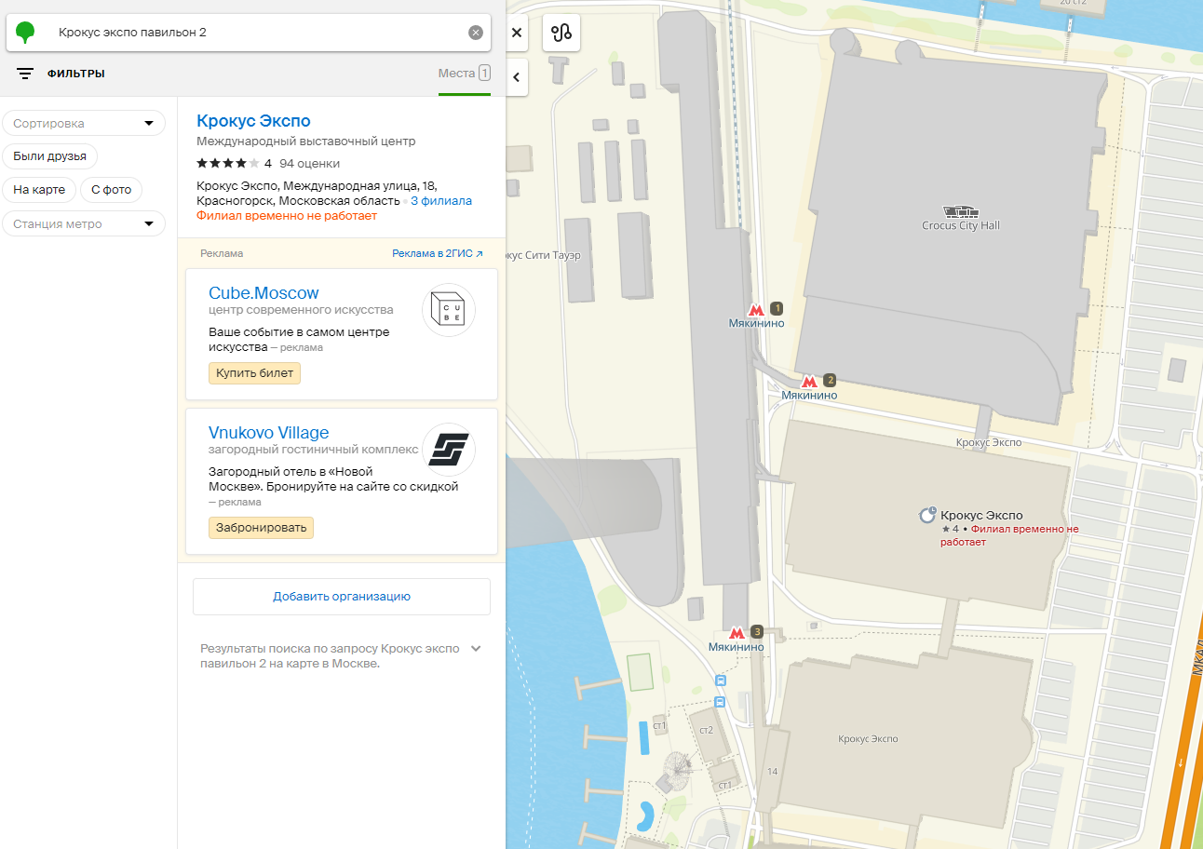Toggle the С фото filter

pos(111,190)
